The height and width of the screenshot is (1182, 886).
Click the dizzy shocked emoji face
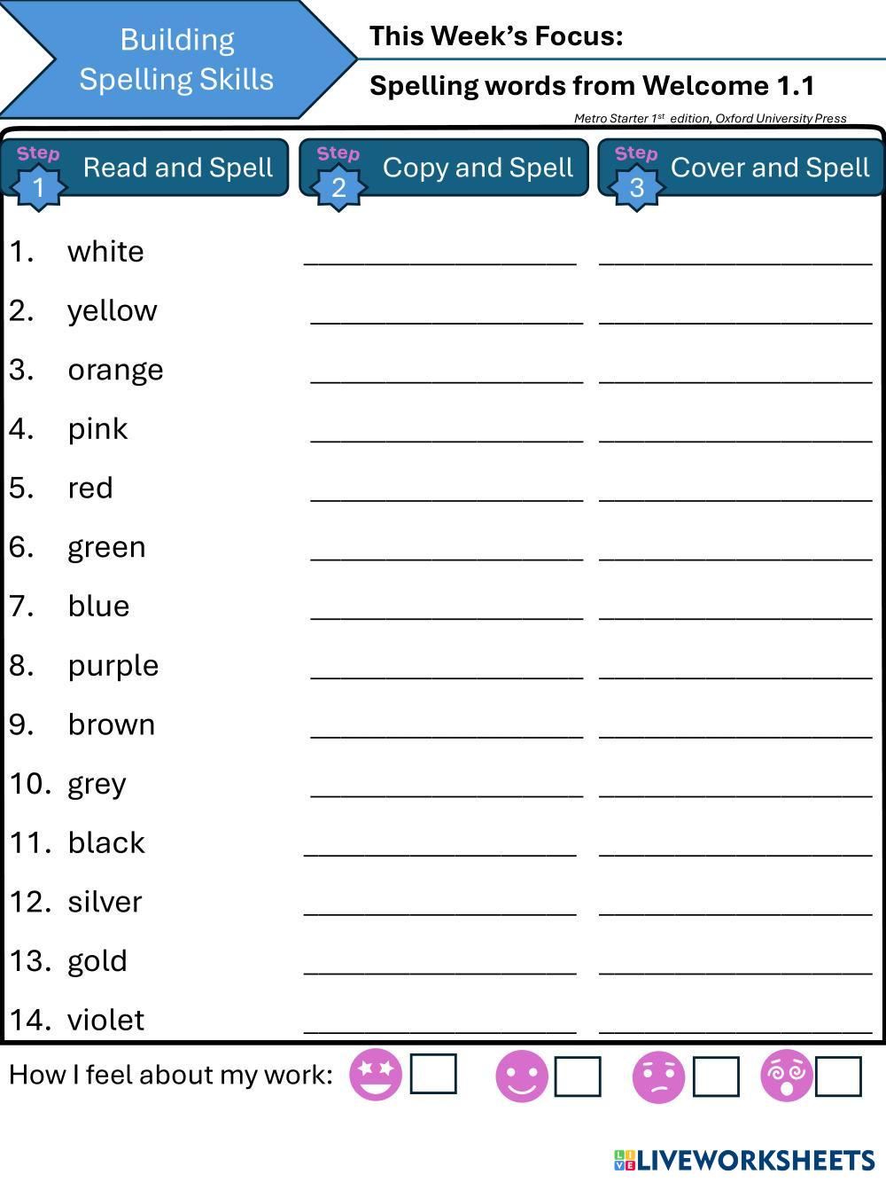786,1076
